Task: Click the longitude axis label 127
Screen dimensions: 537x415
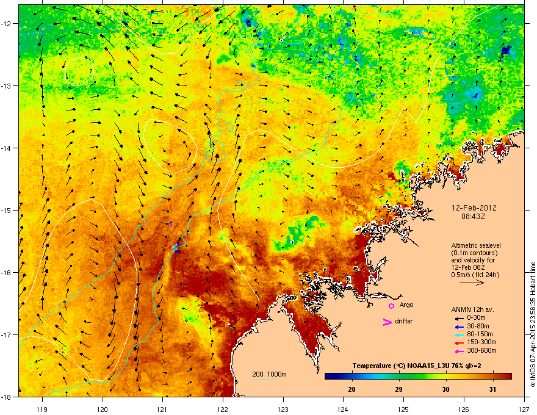Action: tap(524, 409)
